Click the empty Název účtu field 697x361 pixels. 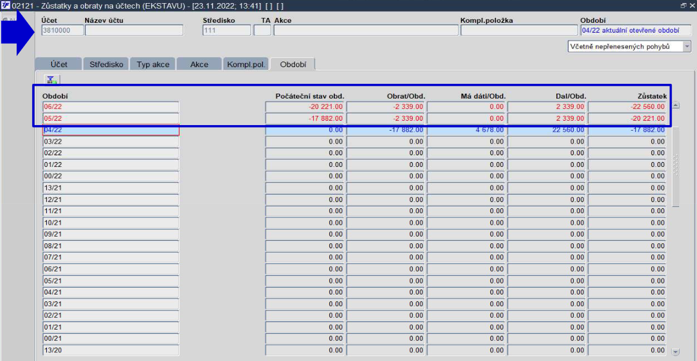[x=134, y=30]
